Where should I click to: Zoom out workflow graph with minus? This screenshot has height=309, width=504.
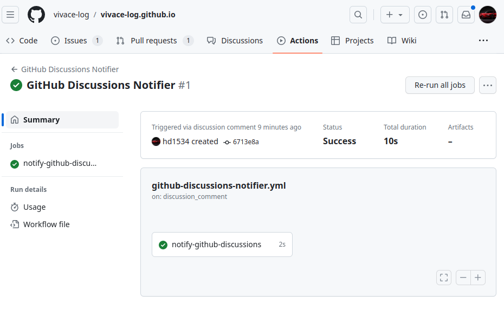click(x=463, y=278)
